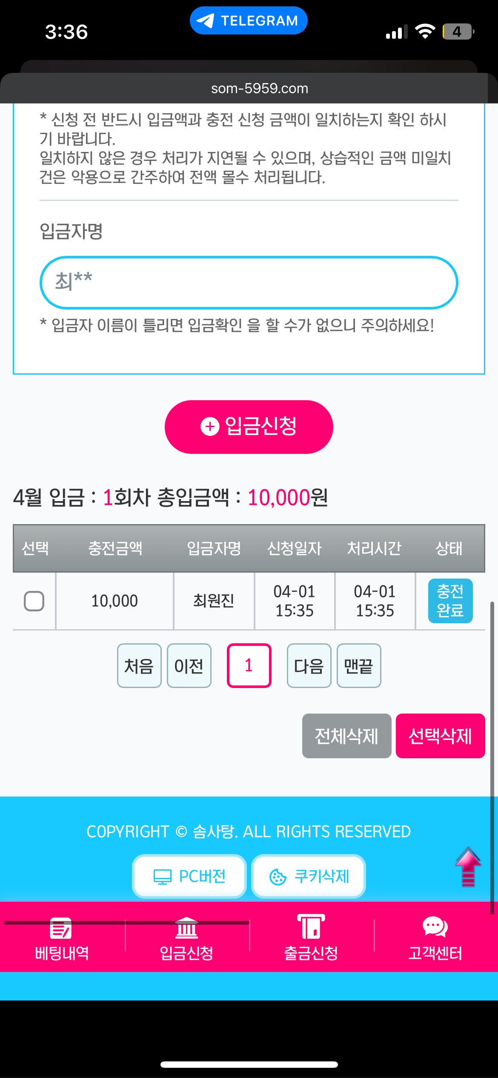Viewport: 498px width, 1078px height.
Task: Check the box for 10,000 deposit row
Action: pyautogui.click(x=34, y=601)
